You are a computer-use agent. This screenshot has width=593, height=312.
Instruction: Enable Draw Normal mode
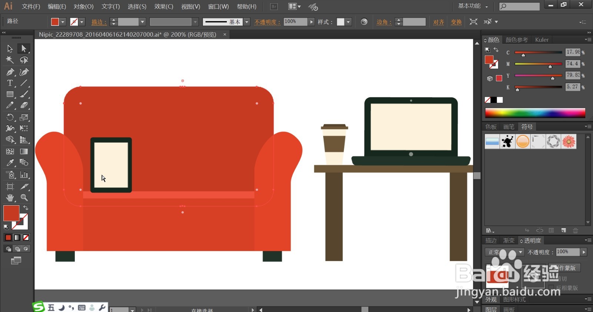click(x=8, y=249)
